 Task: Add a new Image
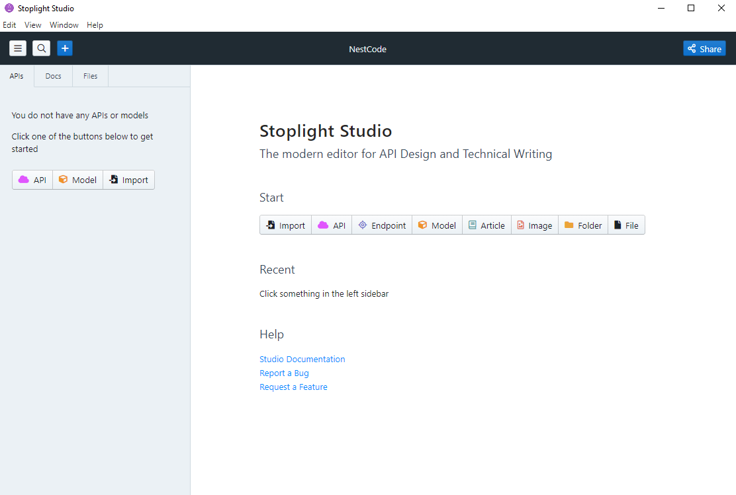[x=535, y=225]
